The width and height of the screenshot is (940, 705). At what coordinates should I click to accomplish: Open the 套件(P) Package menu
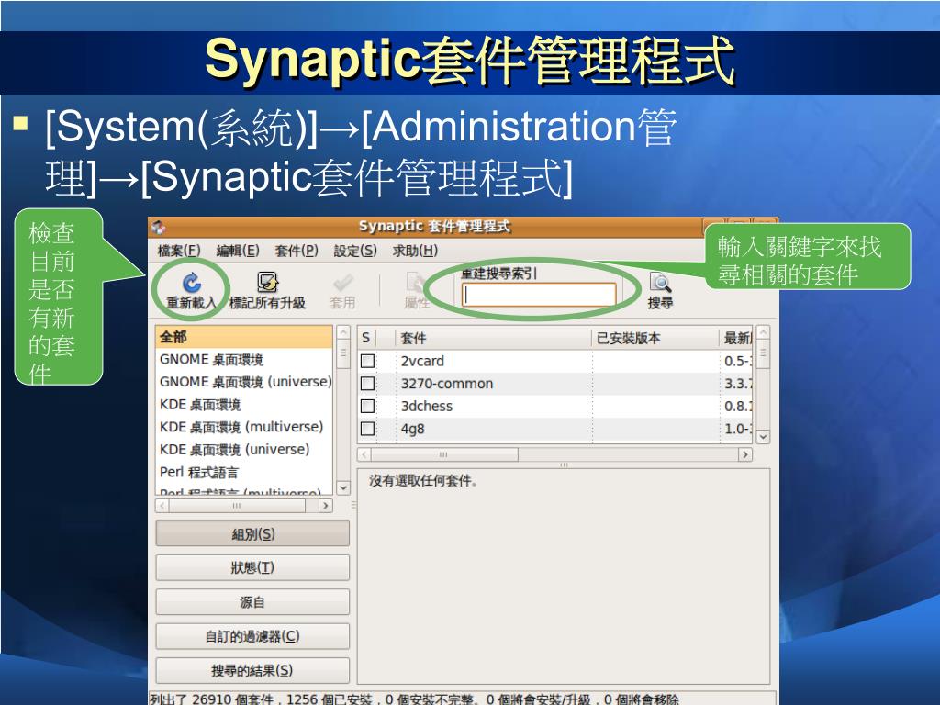pyautogui.click(x=297, y=251)
